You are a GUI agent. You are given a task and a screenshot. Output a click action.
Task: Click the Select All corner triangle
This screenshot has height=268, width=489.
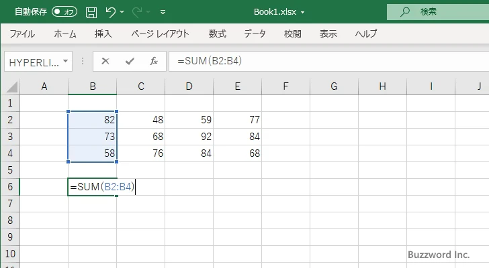[x=12, y=87]
